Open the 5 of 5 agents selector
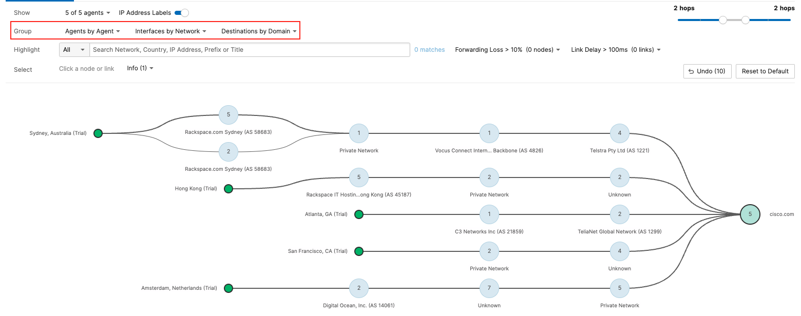This screenshot has height=316, width=801. (87, 13)
